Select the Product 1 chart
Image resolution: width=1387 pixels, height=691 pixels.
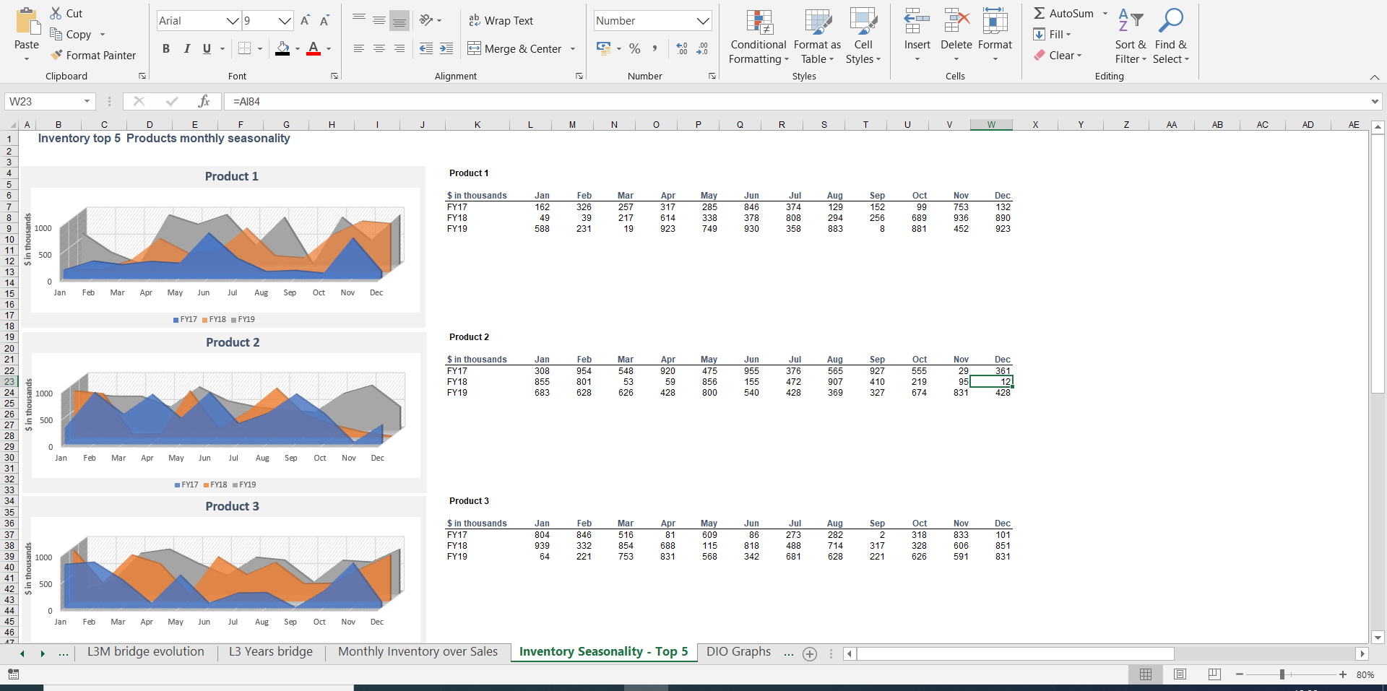(224, 247)
